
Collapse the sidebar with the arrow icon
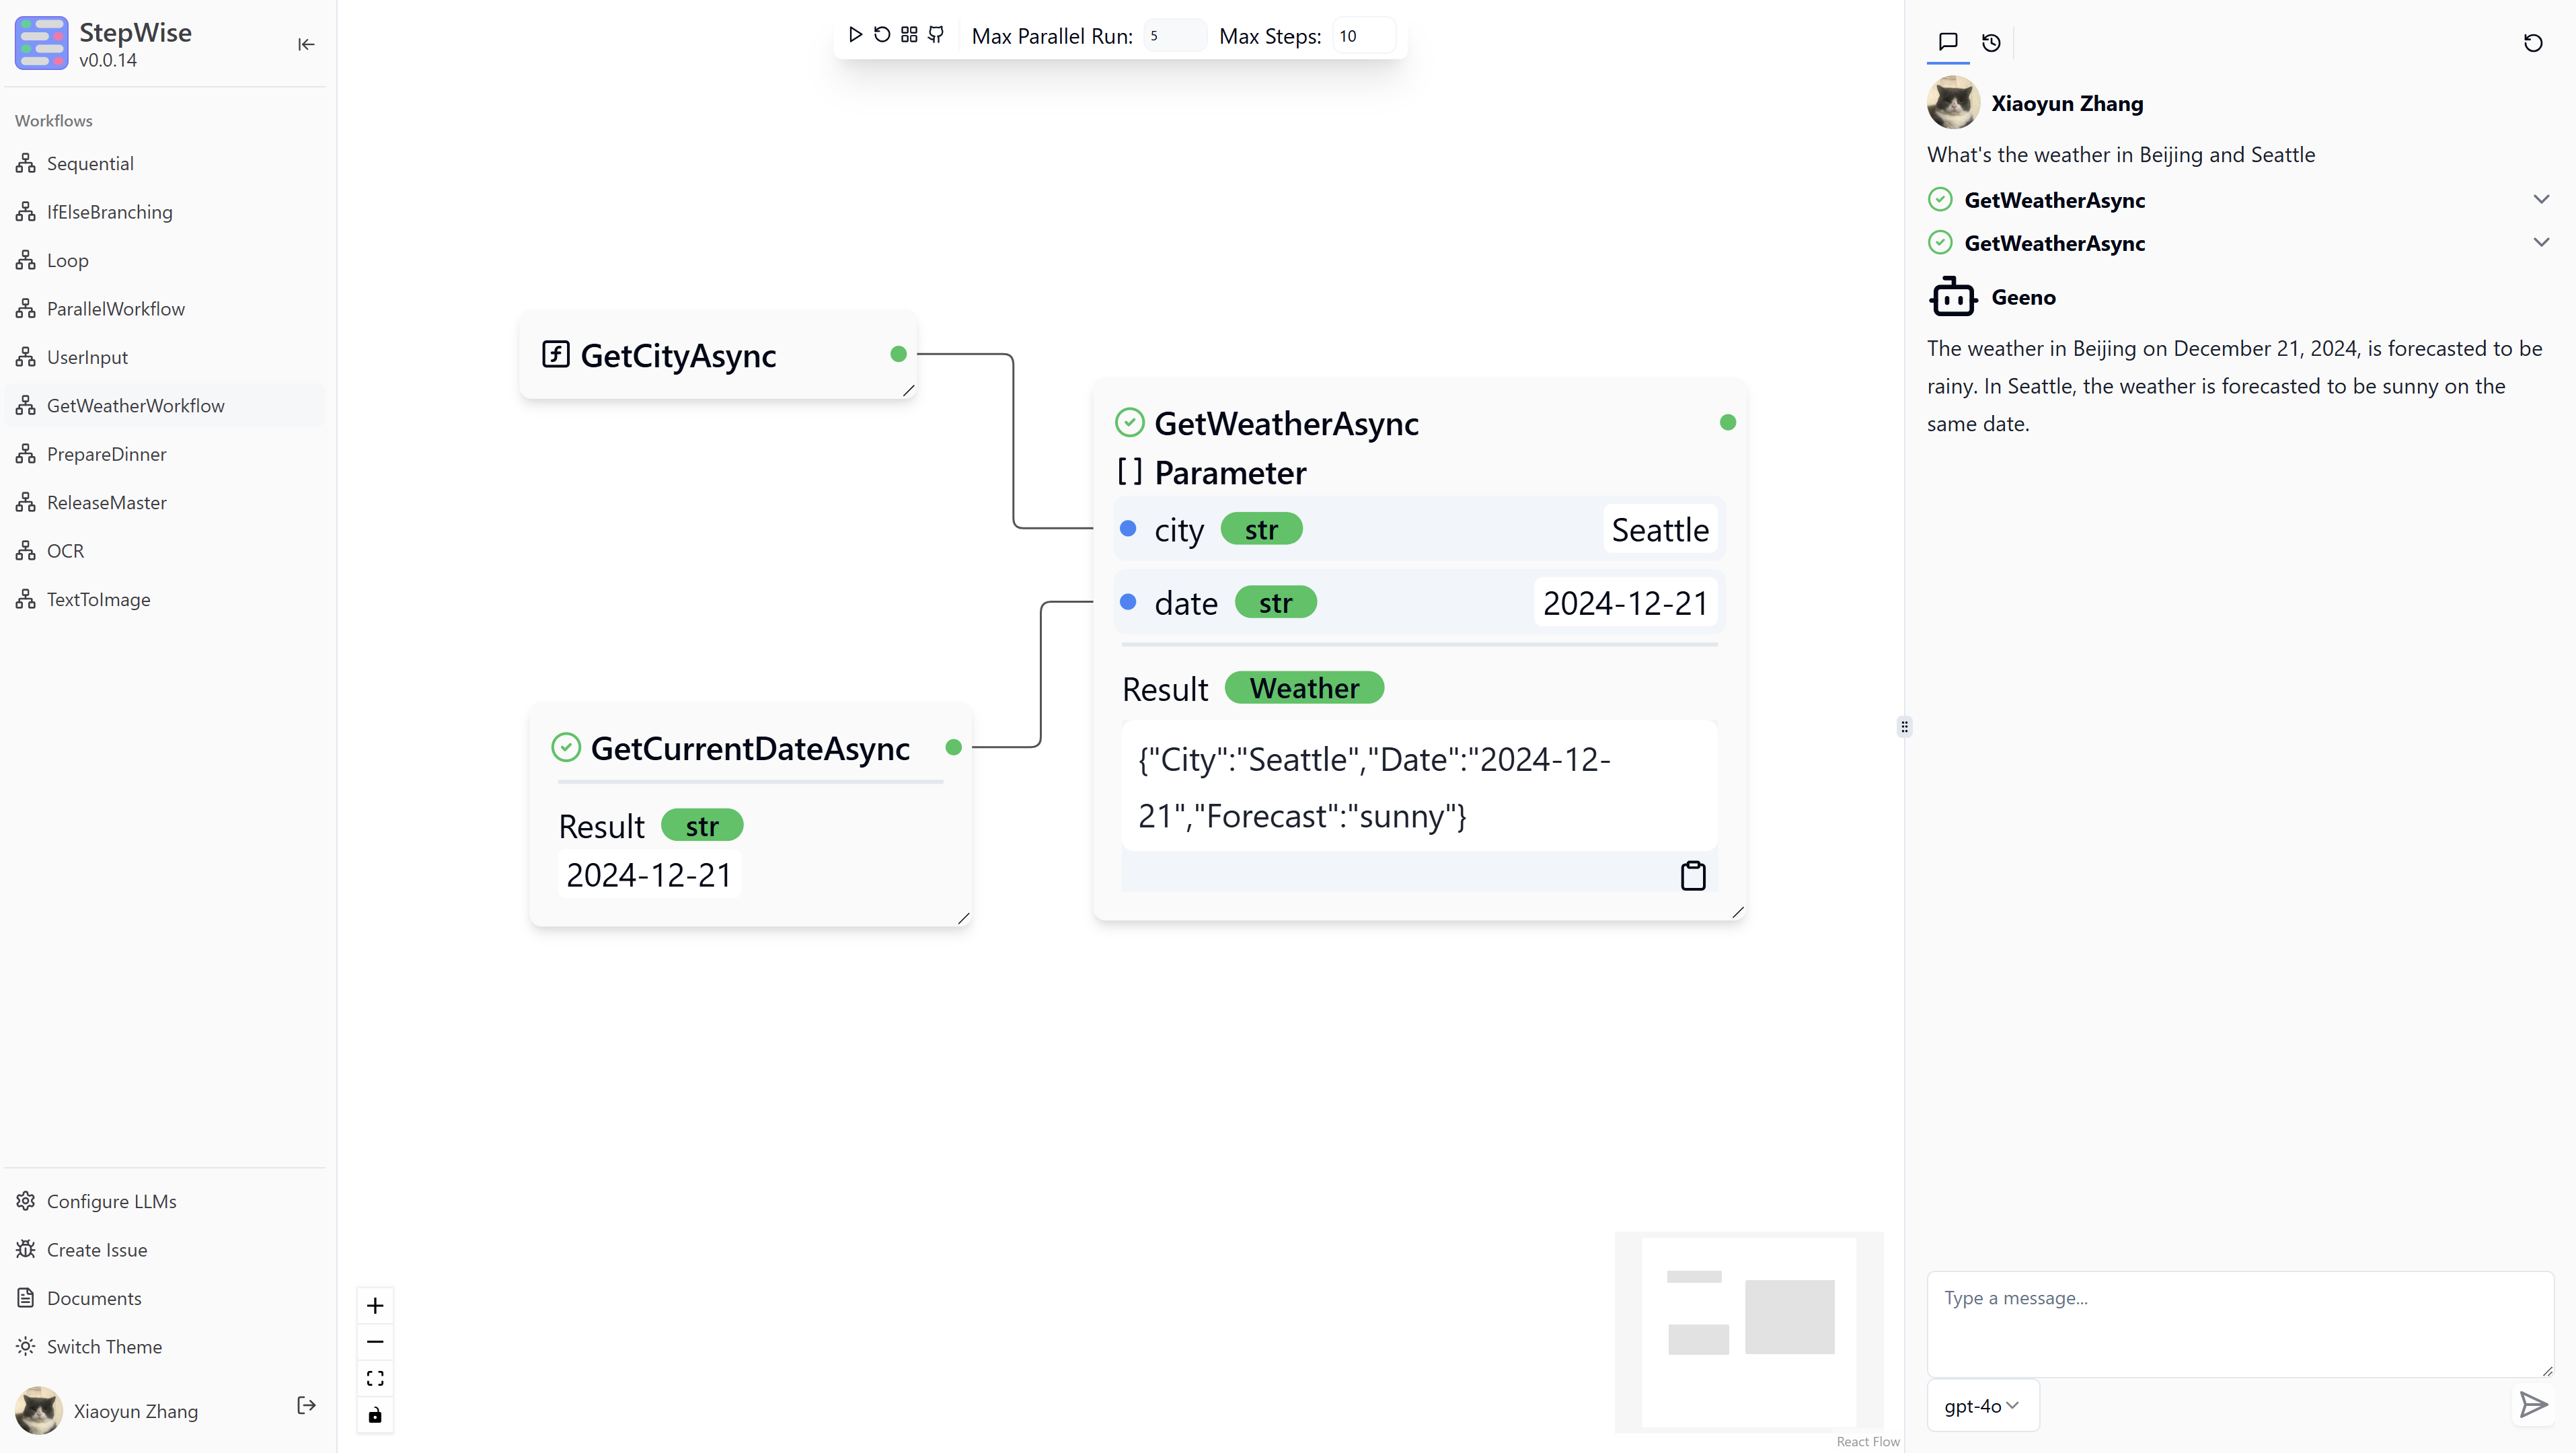pyautogui.click(x=306, y=44)
